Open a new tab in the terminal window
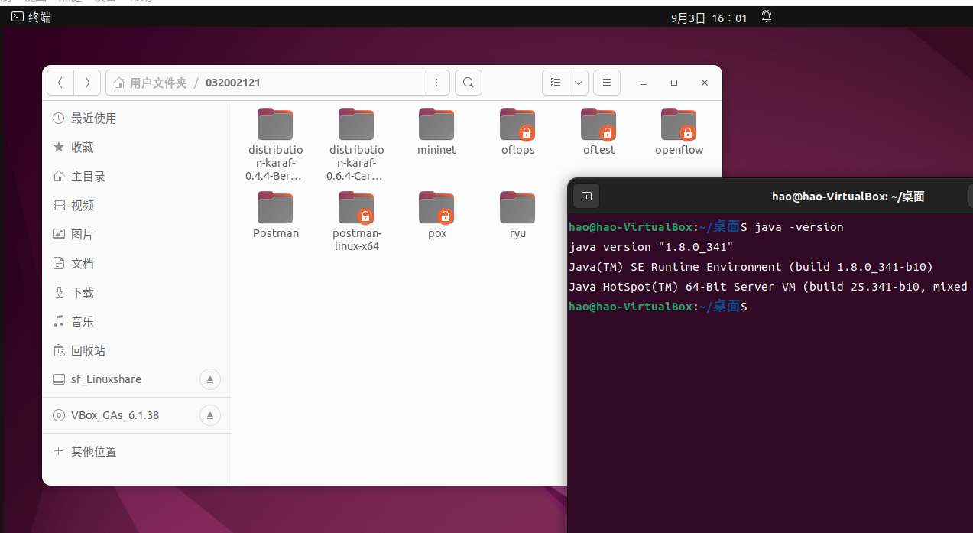This screenshot has width=973, height=533. pos(586,197)
